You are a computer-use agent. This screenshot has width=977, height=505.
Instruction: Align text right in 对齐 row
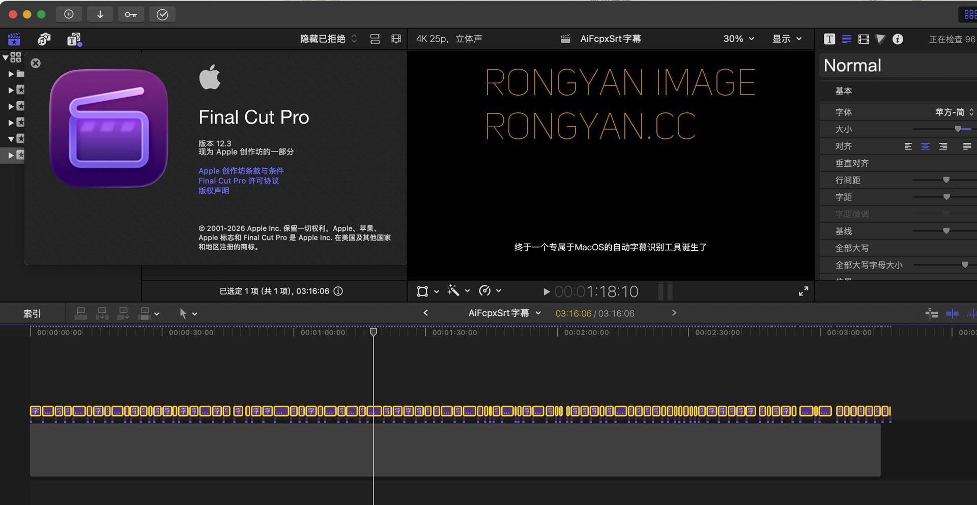[943, 146]
